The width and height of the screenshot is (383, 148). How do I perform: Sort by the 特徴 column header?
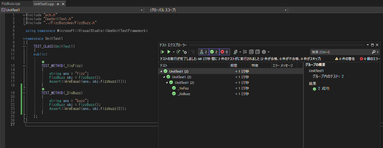pos(261,65)
